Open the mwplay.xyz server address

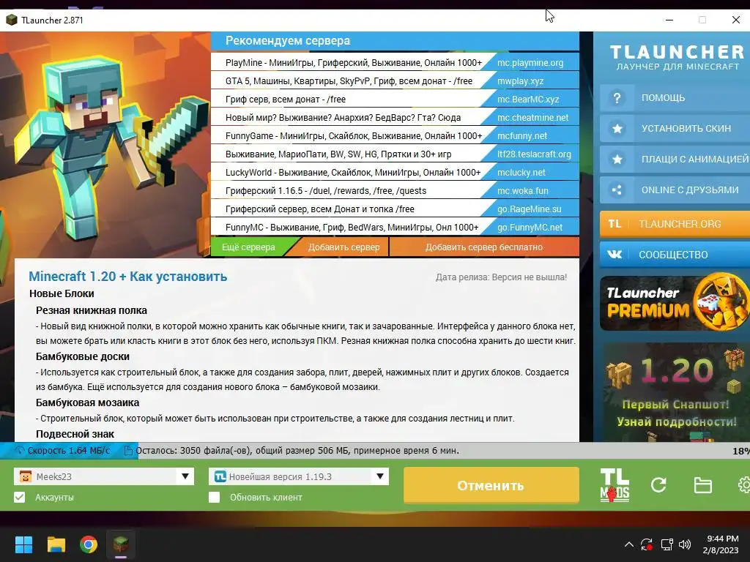[x=521, y=80]
